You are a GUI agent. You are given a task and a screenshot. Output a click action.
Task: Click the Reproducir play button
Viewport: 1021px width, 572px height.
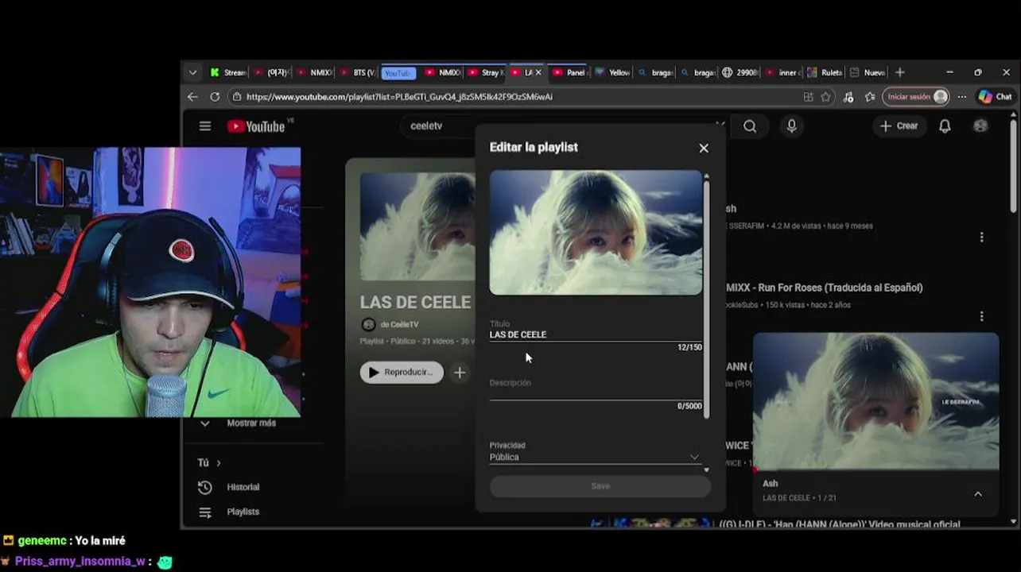402,372
